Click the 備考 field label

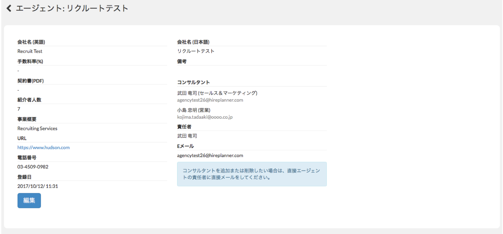pyautogui.click(x=182, y=61)
